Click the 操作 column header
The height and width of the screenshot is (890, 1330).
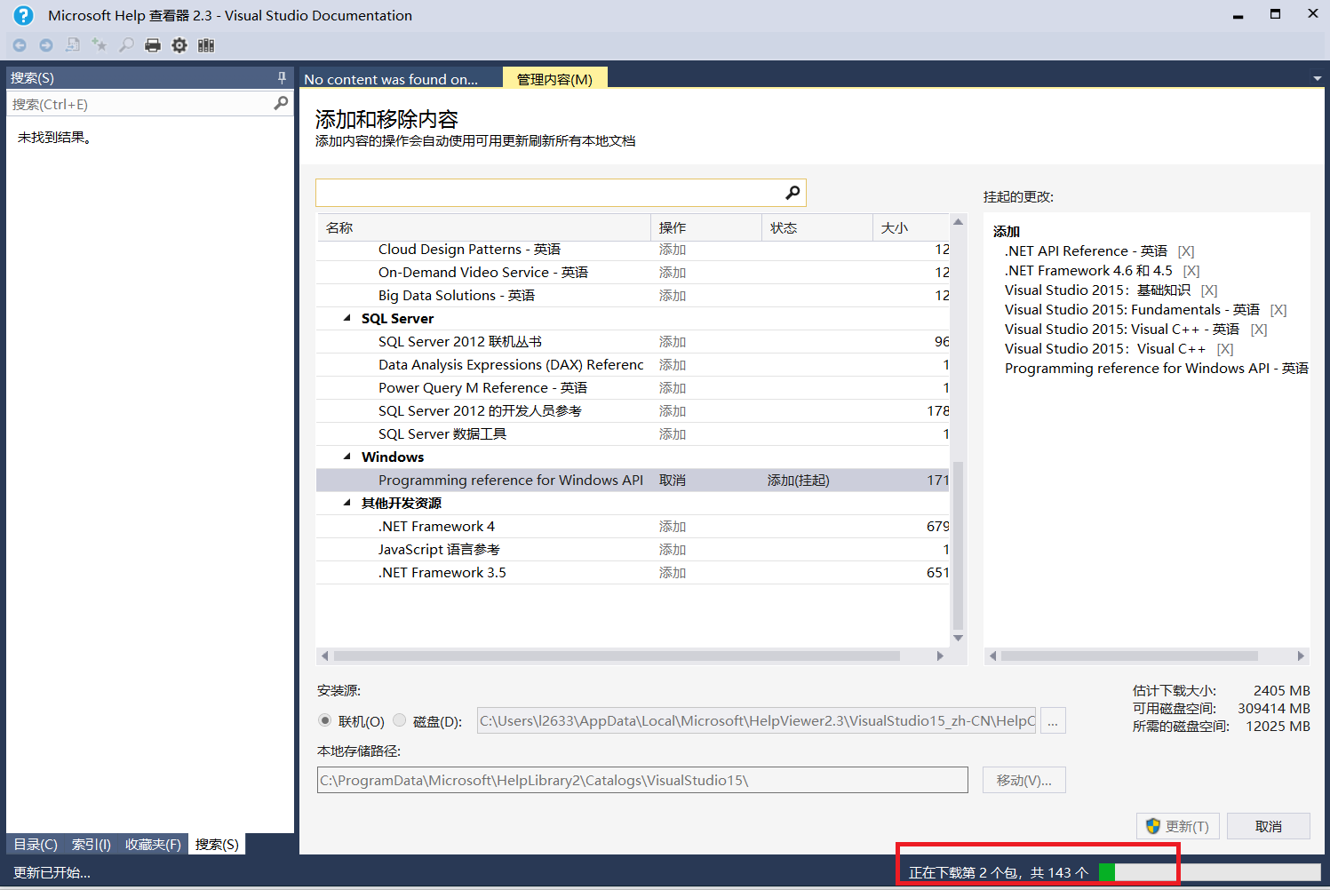pyautogui.click(x=706, y=227)
